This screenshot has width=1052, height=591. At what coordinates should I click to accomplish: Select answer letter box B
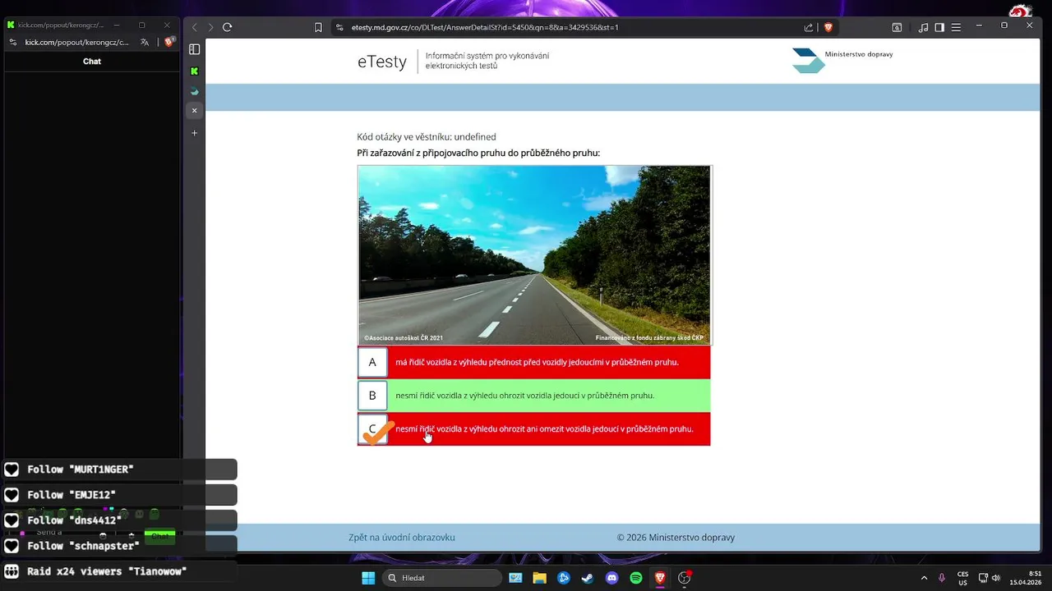pos(372,396)
